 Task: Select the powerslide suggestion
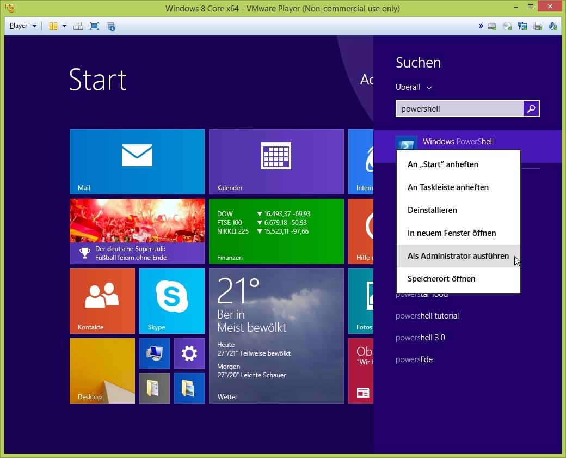414,359
